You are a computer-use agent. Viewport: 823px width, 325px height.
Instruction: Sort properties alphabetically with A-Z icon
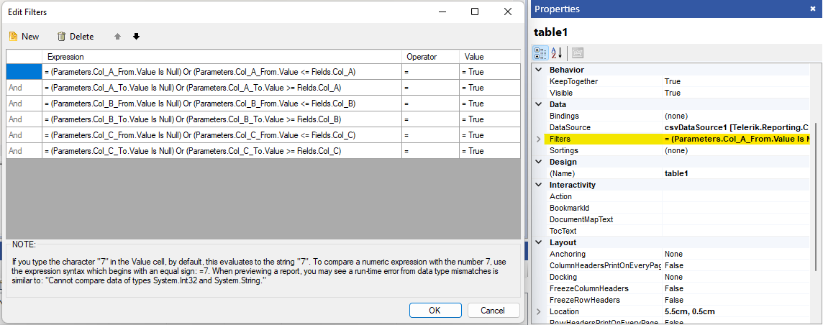[x=556, y=52]
